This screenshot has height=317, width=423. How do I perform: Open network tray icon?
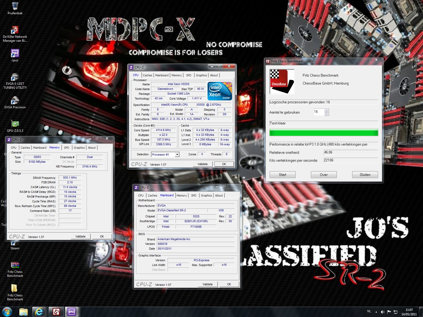tap(396, 312)
